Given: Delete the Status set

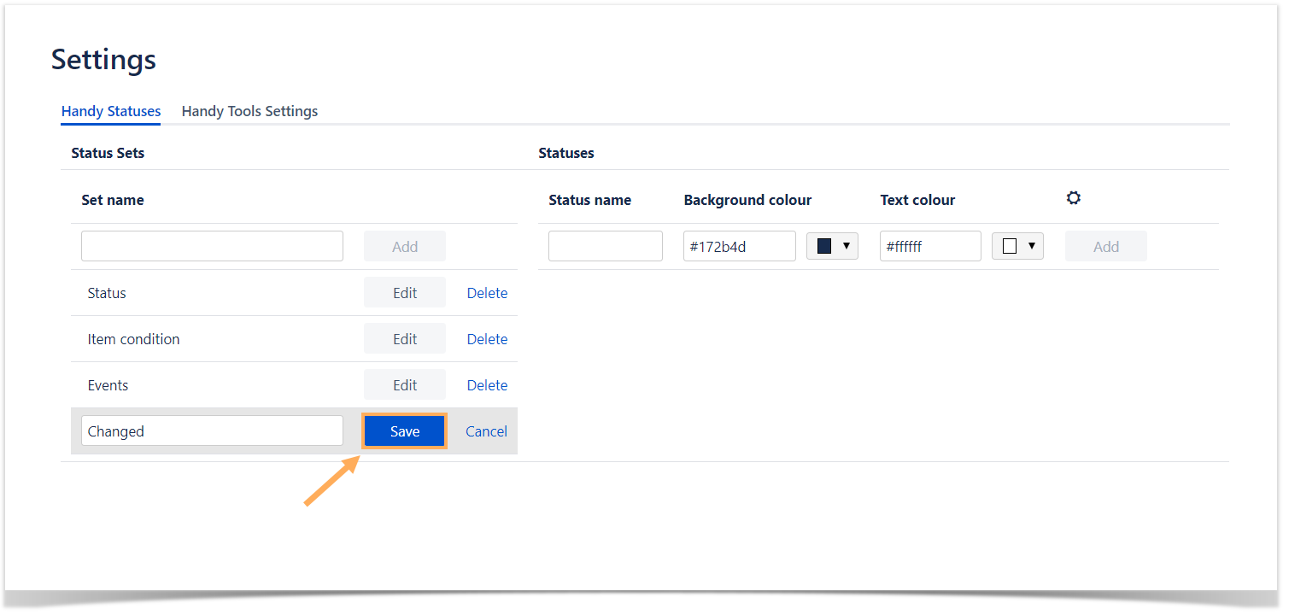Looking at the screenshot, I should click(x=487, y=293).
